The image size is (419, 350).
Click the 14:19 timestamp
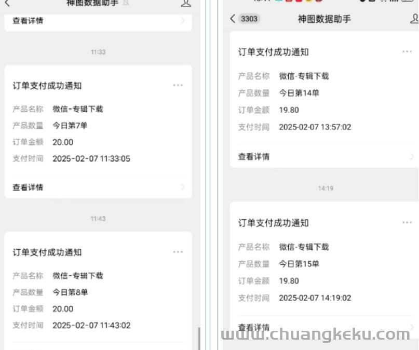click(326, 189)
